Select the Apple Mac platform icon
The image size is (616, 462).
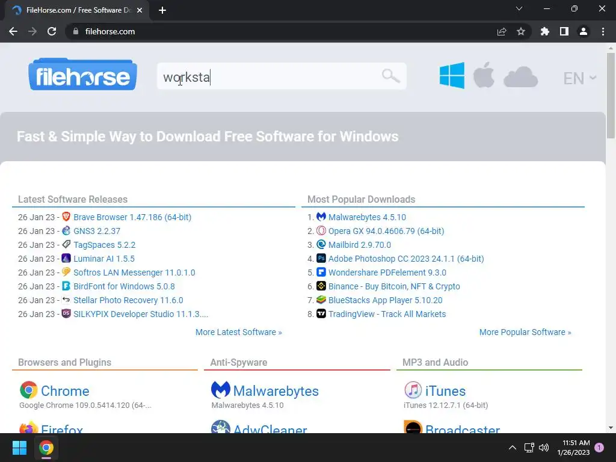coord(484,75)
